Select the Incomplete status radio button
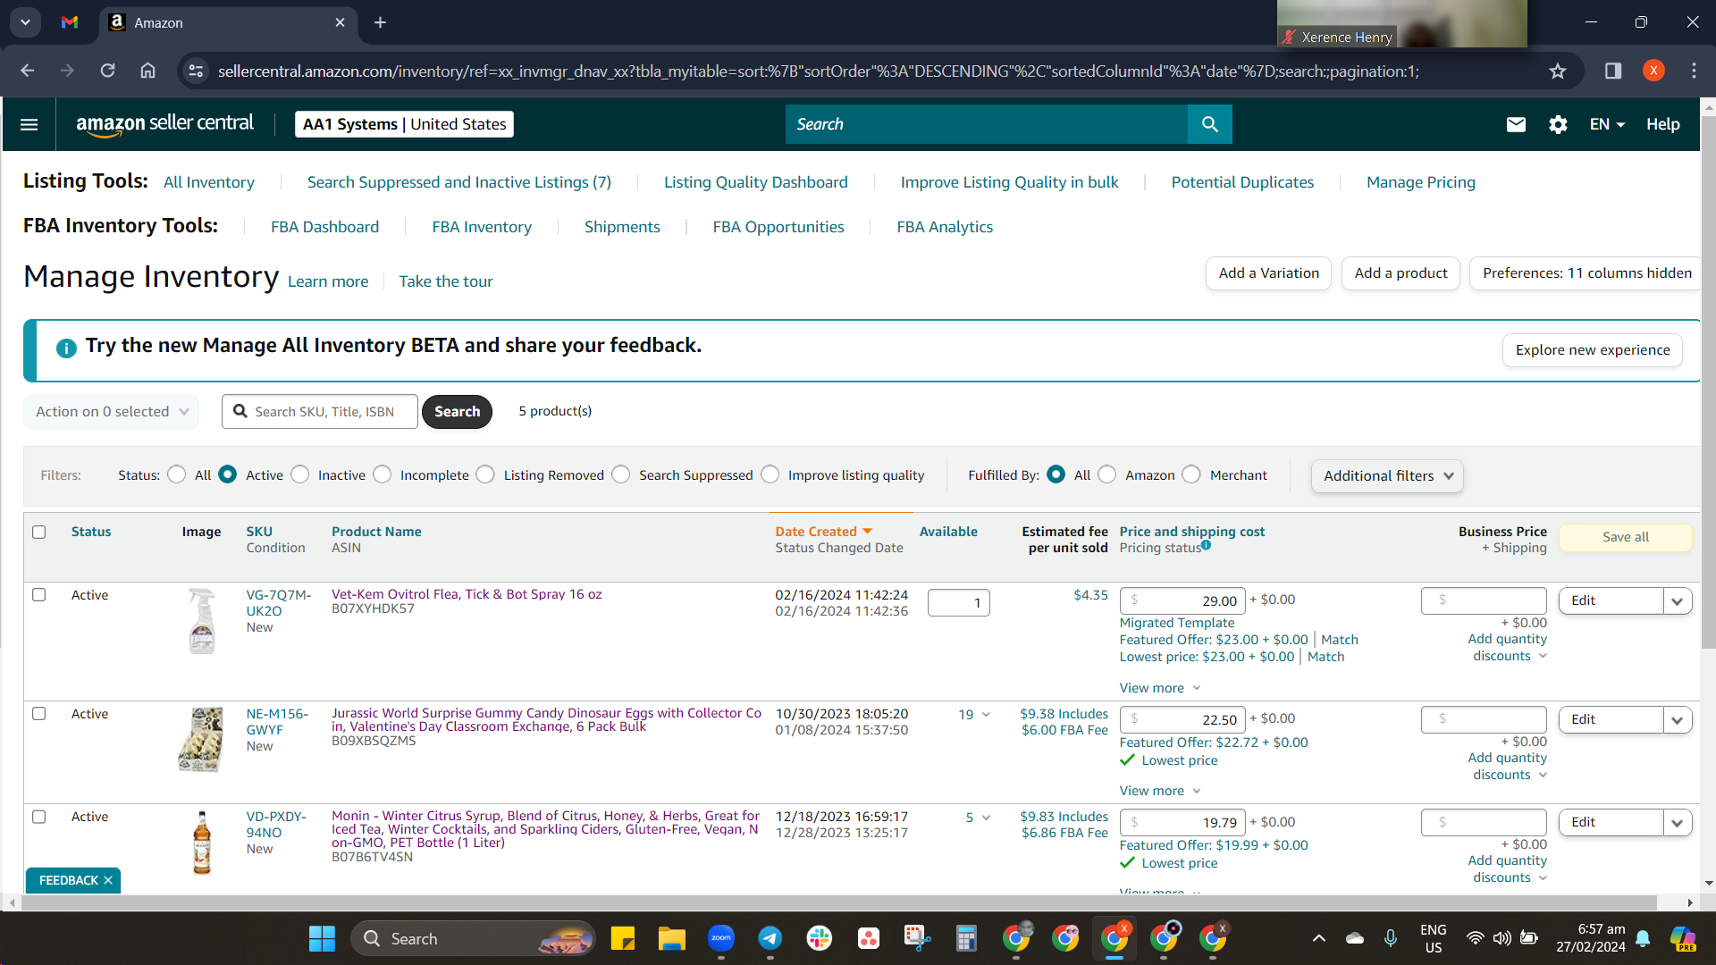This screenshot has width=1716, height=965. [383, 474]
